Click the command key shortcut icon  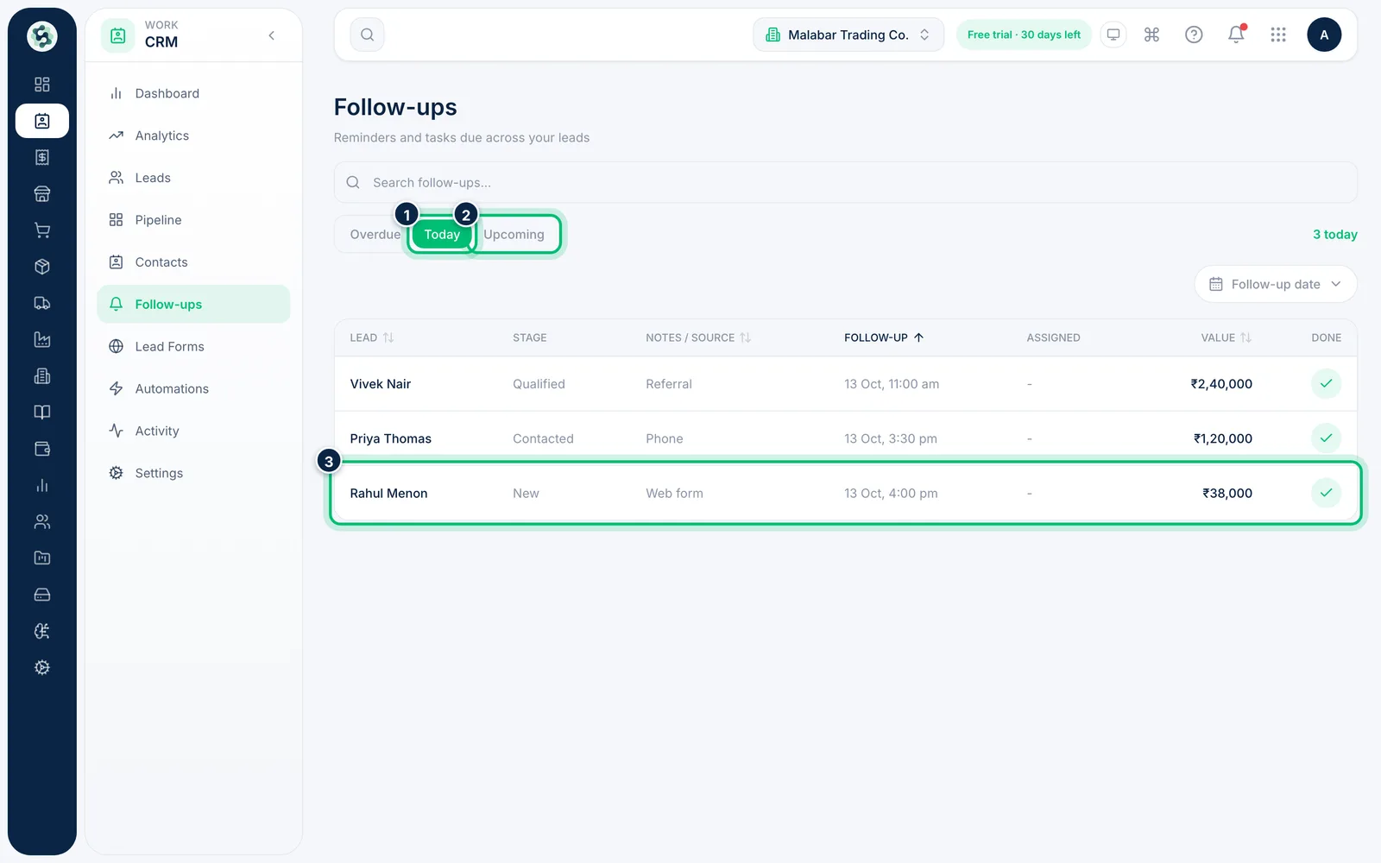(x=1151, y=35)
